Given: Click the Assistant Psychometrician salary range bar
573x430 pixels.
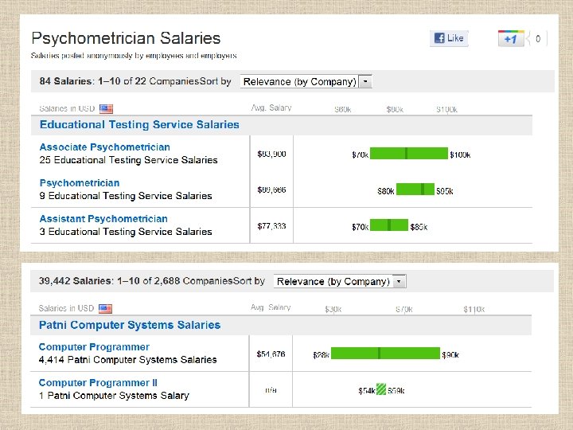Looking at the screenshot, I should tap(389, 225).
